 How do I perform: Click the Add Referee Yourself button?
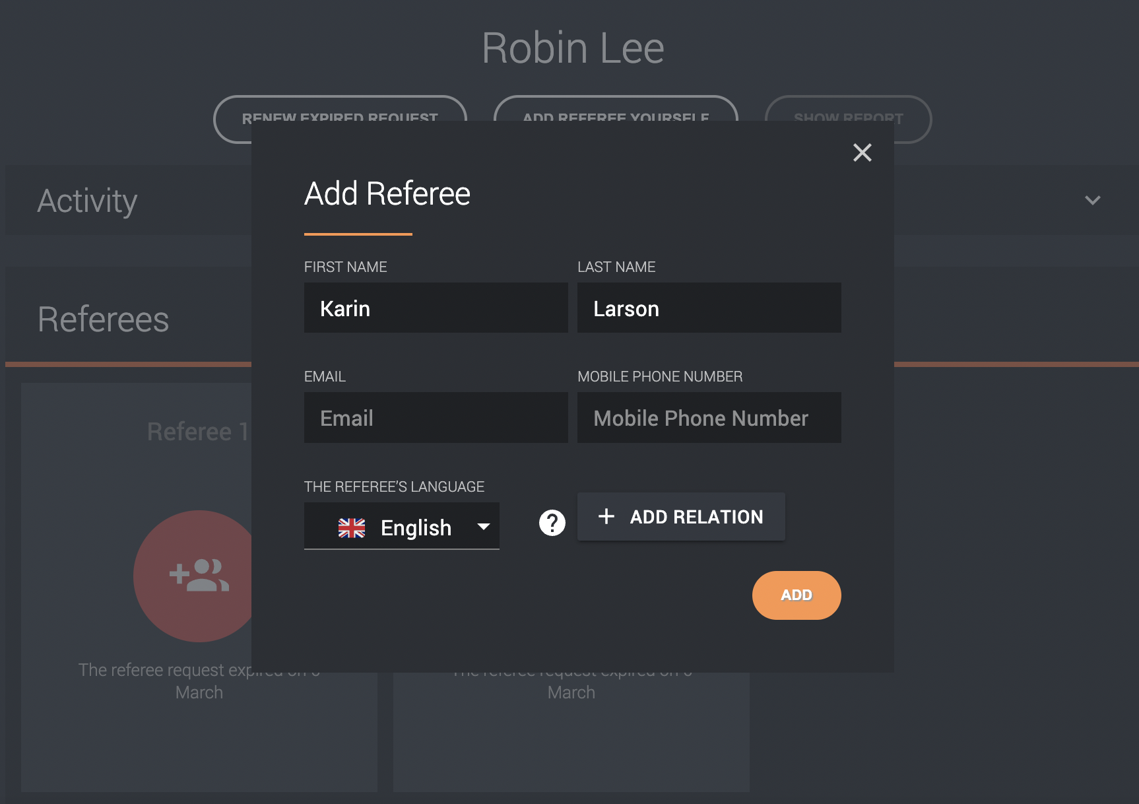616,119
